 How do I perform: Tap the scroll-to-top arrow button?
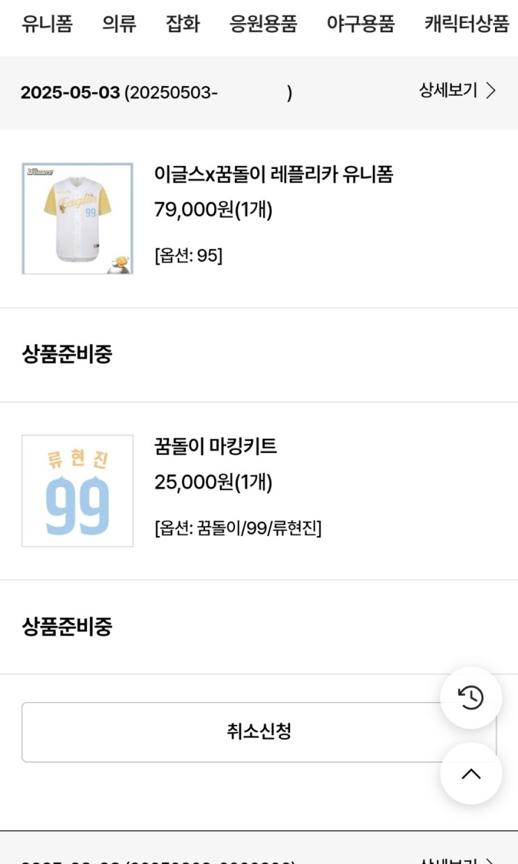[x=471, y=773]
